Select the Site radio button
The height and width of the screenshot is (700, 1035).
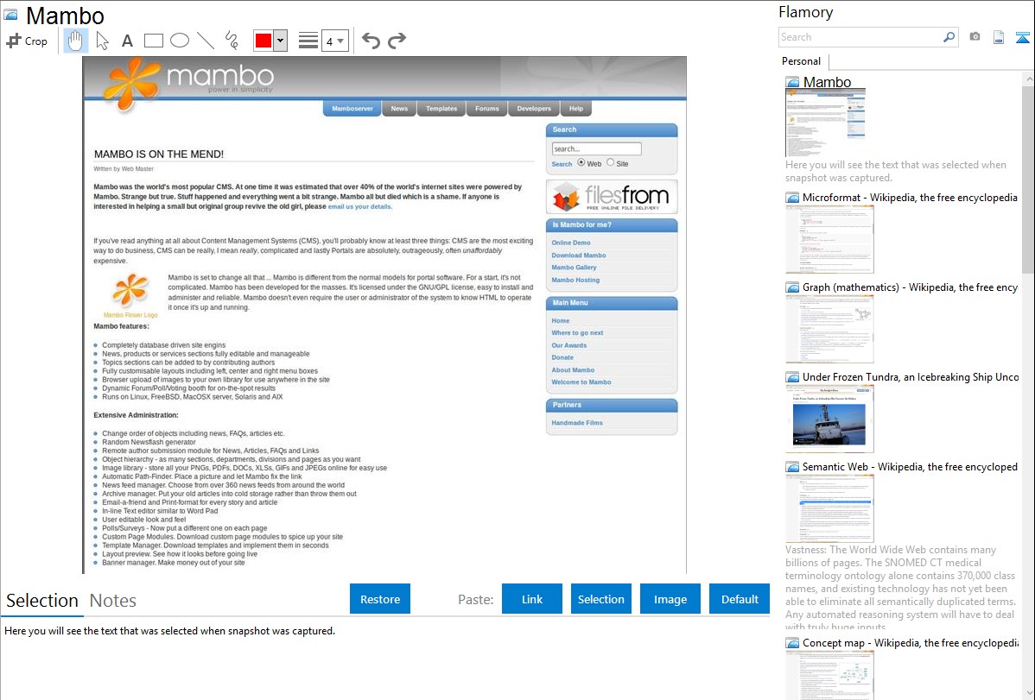[x=610, y=162]
